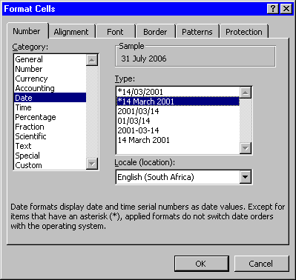Pick the Currency category

point(50,79)
